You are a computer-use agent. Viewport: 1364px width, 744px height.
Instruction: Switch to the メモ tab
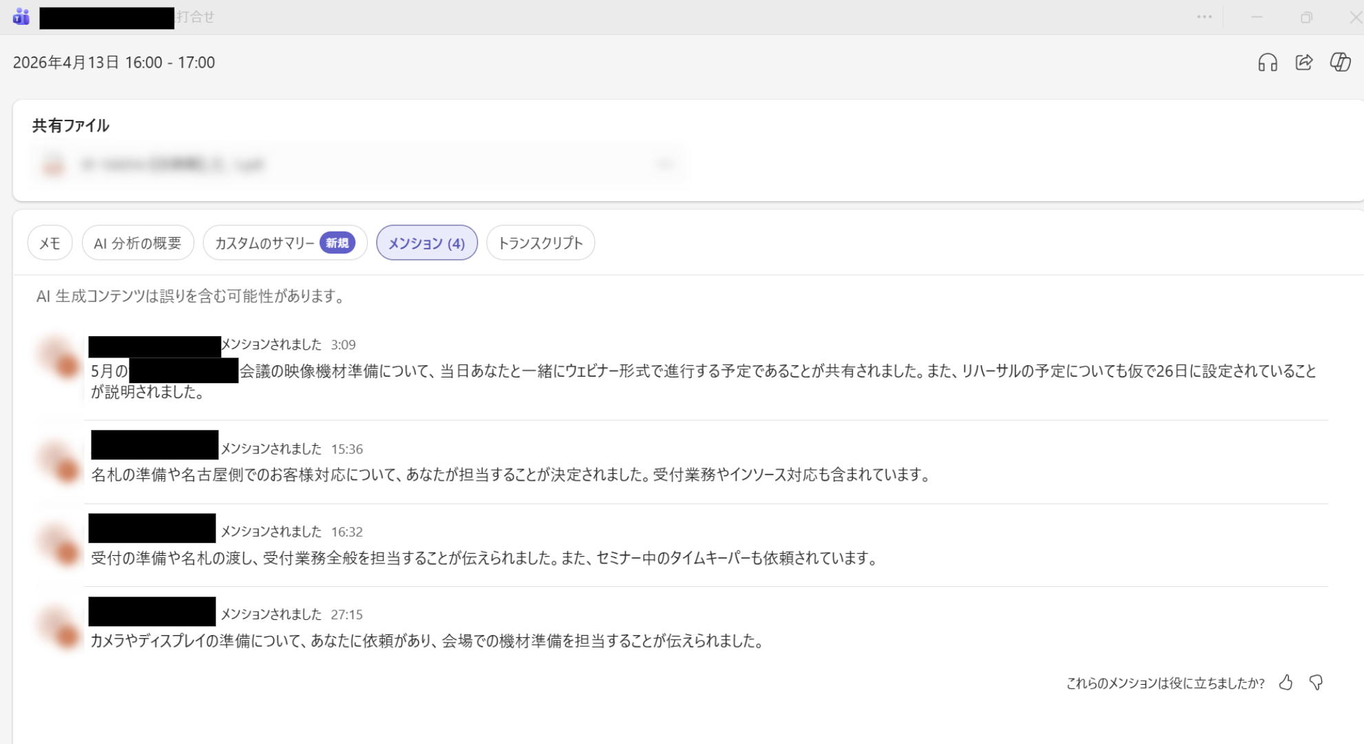coord(50,243)
